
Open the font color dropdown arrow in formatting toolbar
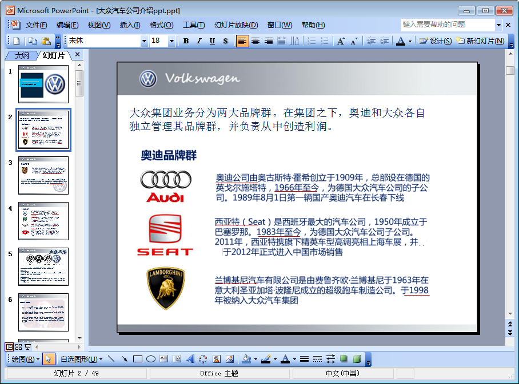point(410,41)
